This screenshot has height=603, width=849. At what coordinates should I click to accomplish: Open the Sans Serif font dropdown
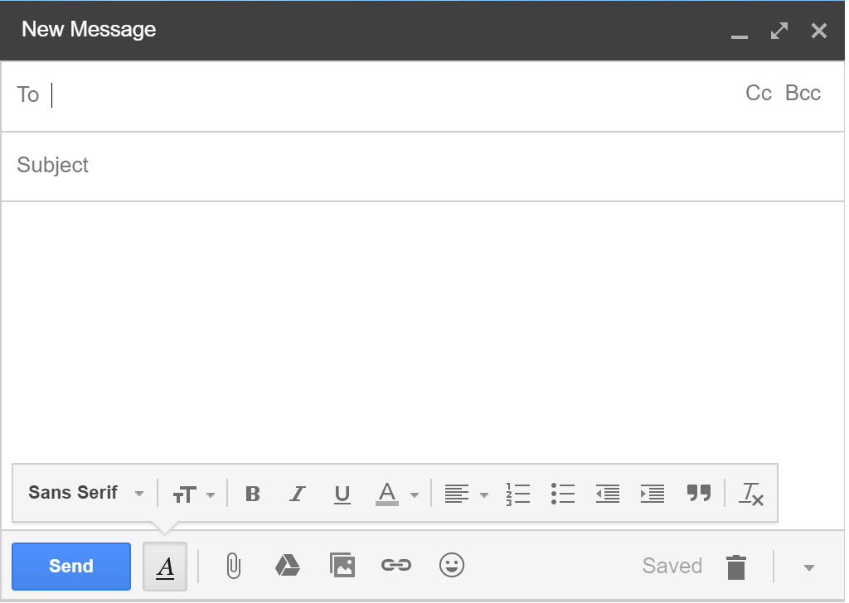pyautogui.click(x=85, y=493)
